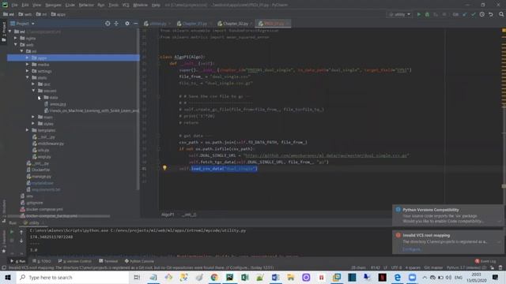Expand the settings folder arrow
This screenshot has height=284, width=506.
[28, 71]
